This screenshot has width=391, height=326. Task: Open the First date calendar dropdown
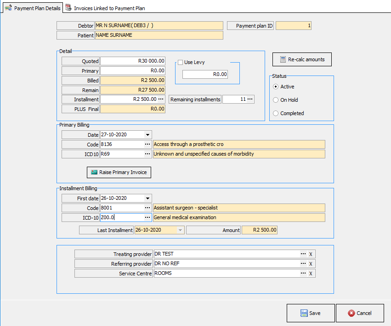[147, 198]
